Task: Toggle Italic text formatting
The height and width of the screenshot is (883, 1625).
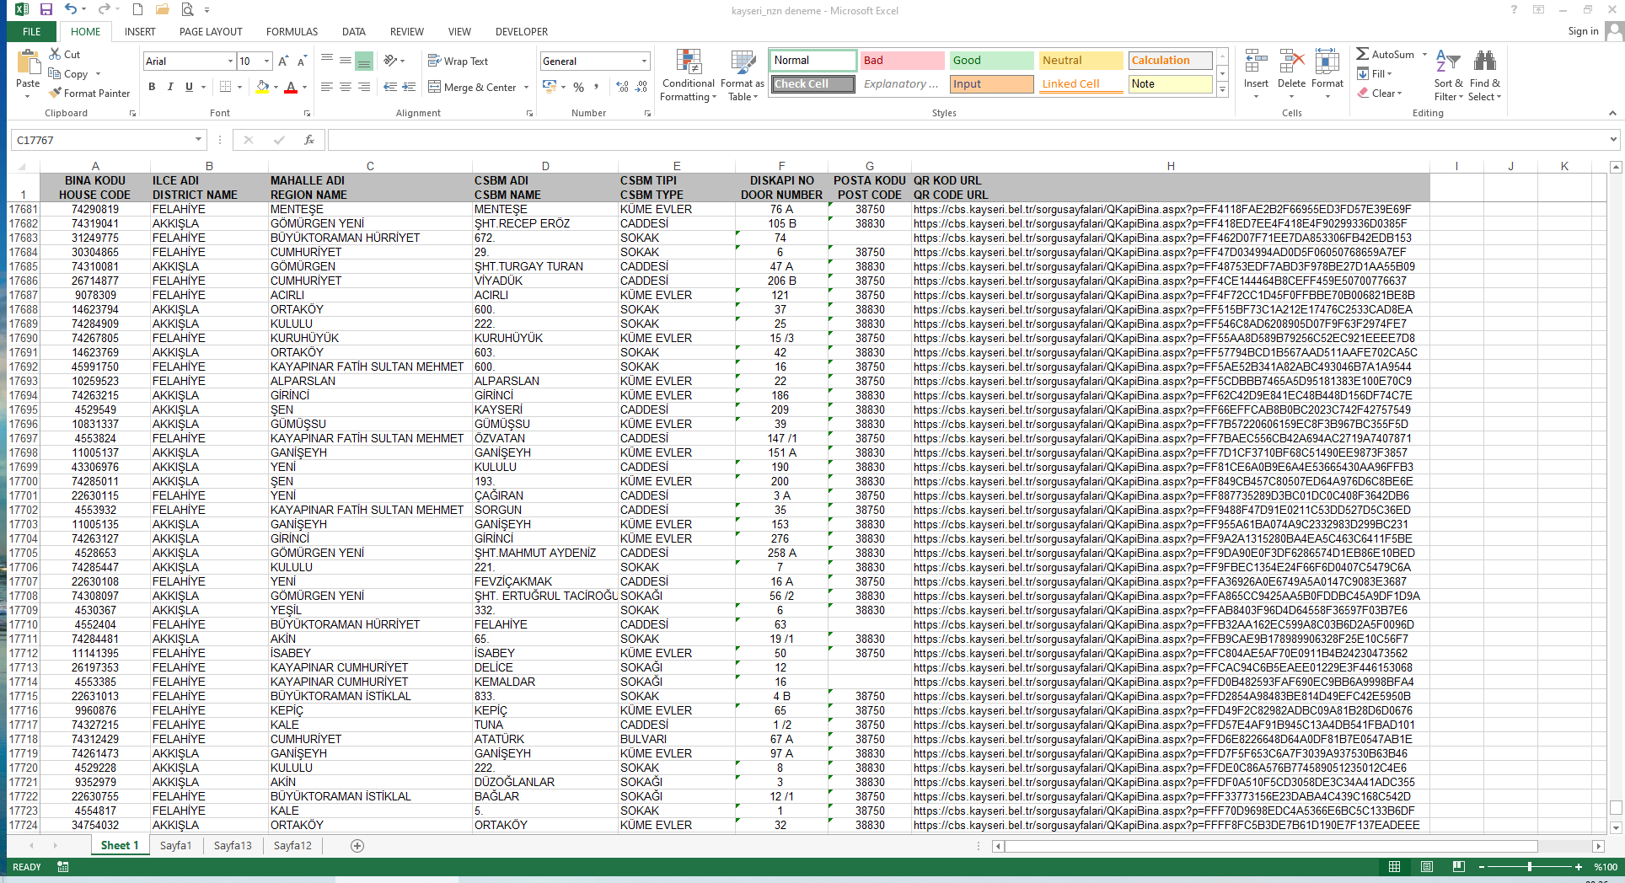Action: [x=170, y=87]
